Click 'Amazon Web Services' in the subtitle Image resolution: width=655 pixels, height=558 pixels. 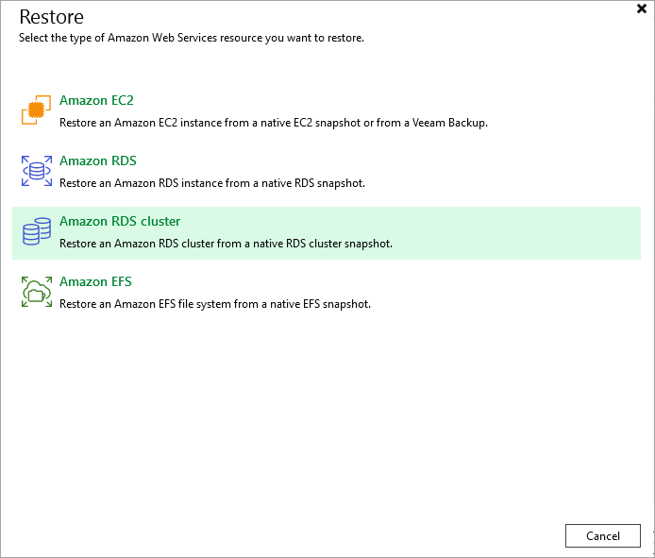pos(171,38)
